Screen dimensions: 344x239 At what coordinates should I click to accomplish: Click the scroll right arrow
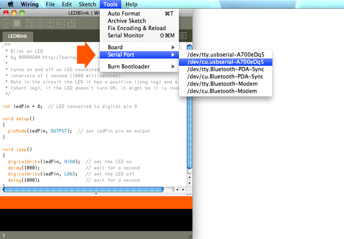(183, 190)
